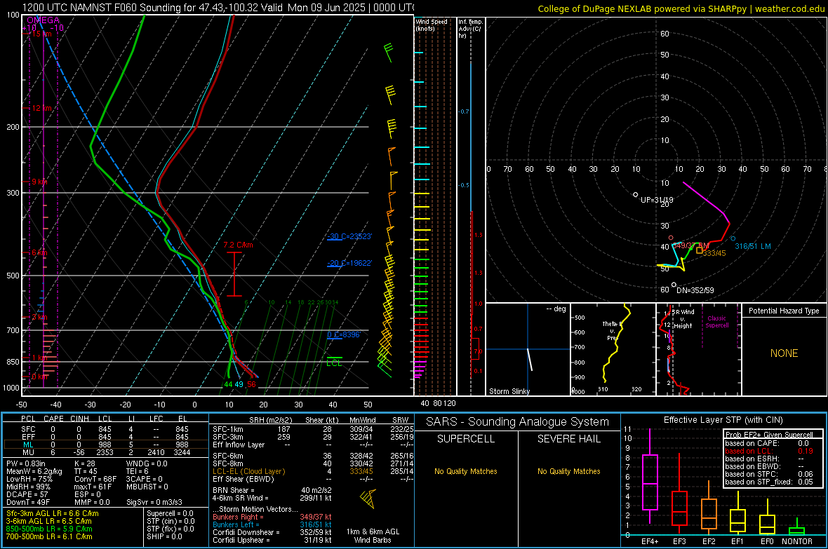Click the 'DCAPE = 57' value
This screenshot has width=828, height=549.
(x=27, y=494)
